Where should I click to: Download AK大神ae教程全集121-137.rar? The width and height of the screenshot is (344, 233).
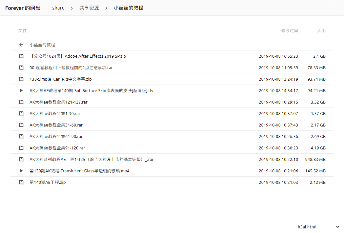point(58,102)
